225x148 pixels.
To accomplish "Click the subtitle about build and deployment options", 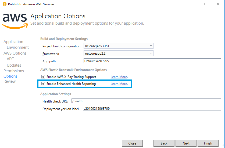I will 87,23.
